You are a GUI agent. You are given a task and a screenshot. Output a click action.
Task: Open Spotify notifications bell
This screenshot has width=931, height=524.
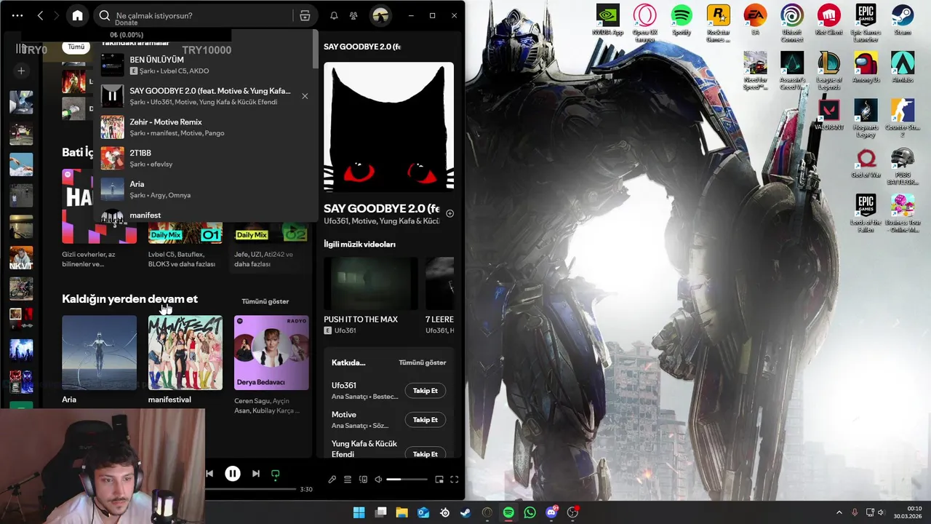(x=334, y=15)
